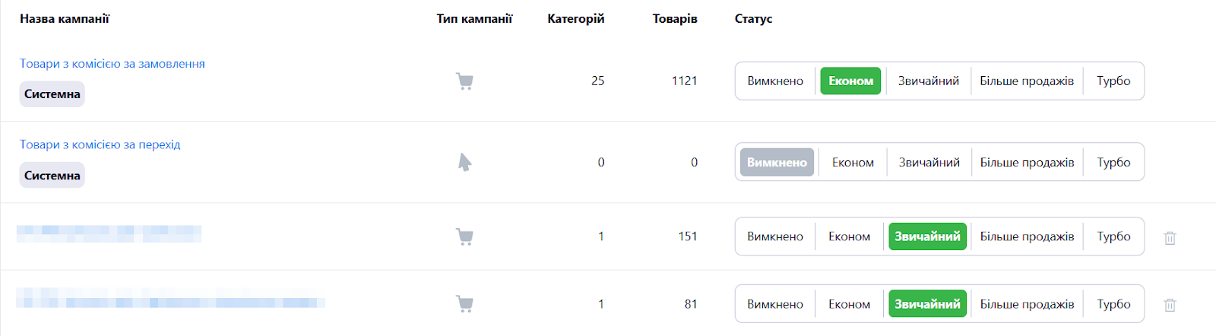Click cart icon for commission-per-order campaign

pyautogui.click(x=464, y=81)
